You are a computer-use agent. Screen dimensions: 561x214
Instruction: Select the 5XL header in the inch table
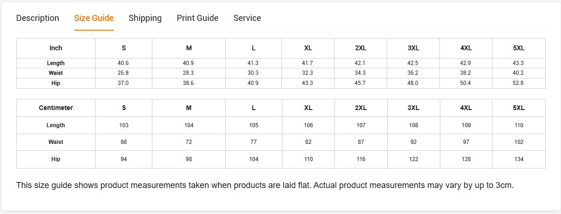519,48
